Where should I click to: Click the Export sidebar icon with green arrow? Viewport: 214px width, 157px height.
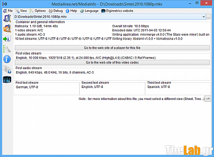pyautogui.click(x=7, y=39)
